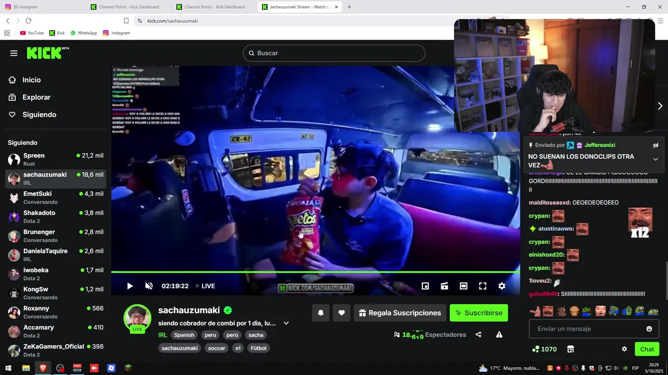668x375 pixels.
Task: Enable notifications bell for sachauzumaki
Action: tap(321, 313)
